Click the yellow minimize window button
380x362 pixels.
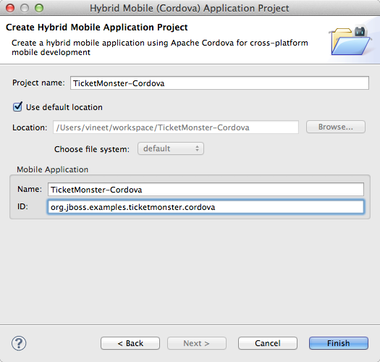25,8
